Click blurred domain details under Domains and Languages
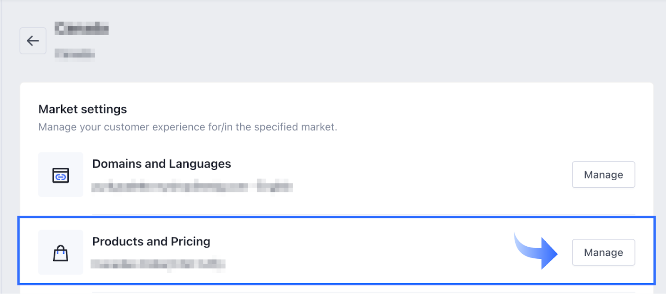This screenshot has width=666, height=294. coord(192,187)
